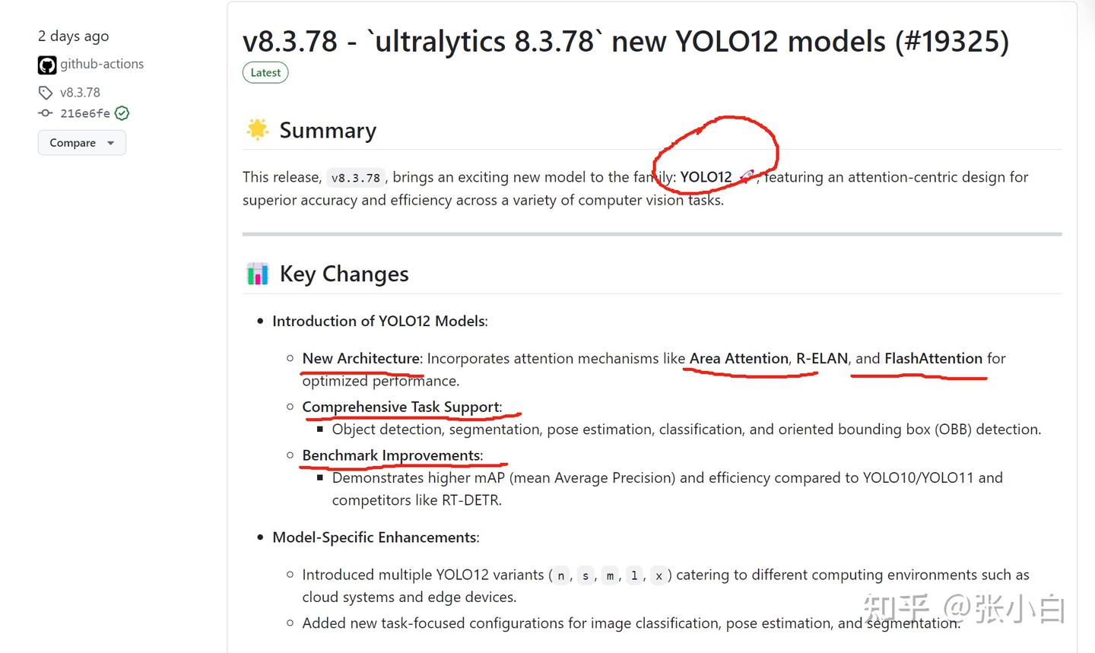Click the Summary section heading
The height and width of the screenshot is (653, 1095).
[328, 131]
